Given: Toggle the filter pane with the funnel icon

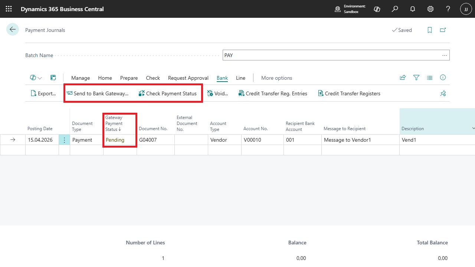Looking at the screenshot, I should [x=416, y=78].
